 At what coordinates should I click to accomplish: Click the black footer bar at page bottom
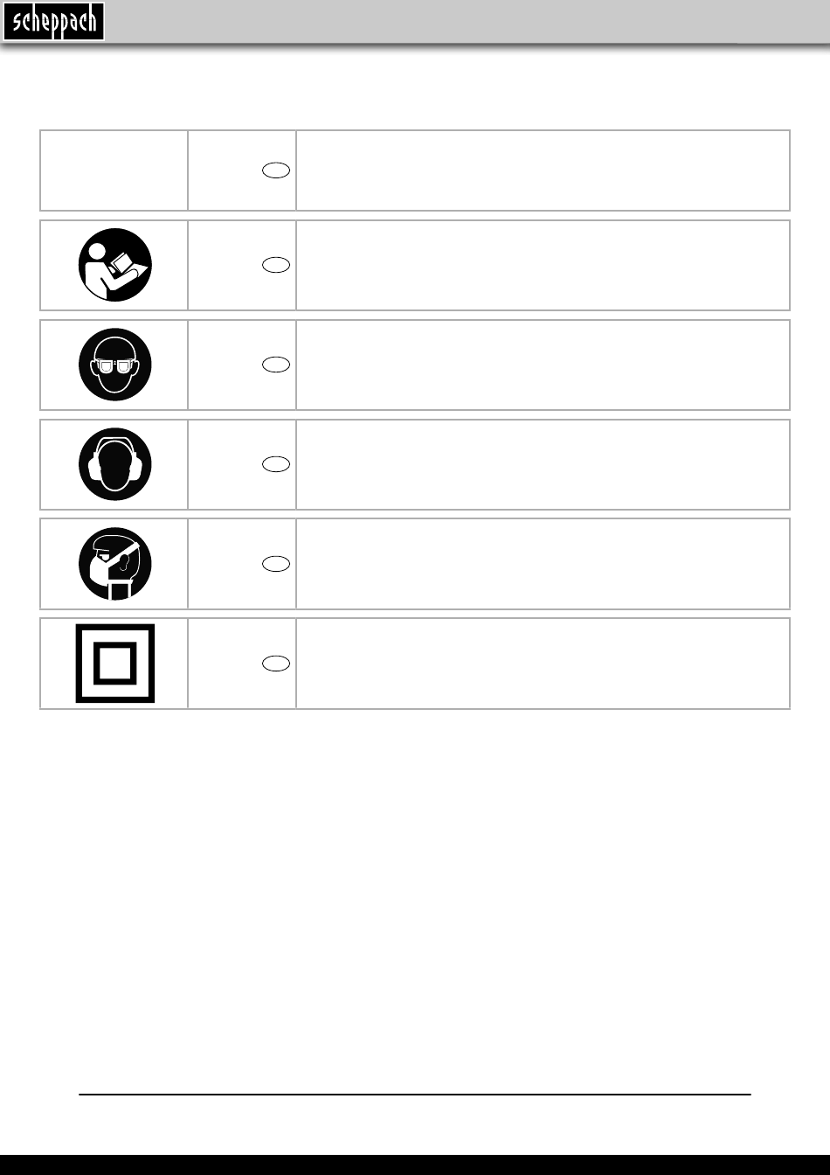click(415, 1165)
